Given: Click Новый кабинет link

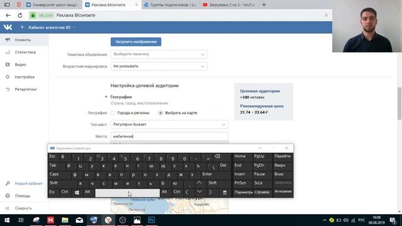Looking at the screenshot, I should 29,183.
